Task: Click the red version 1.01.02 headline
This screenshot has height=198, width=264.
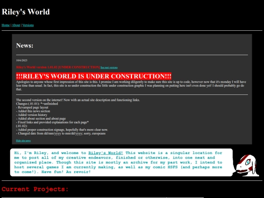Action: pyautogui.click(x=58, y=67)
